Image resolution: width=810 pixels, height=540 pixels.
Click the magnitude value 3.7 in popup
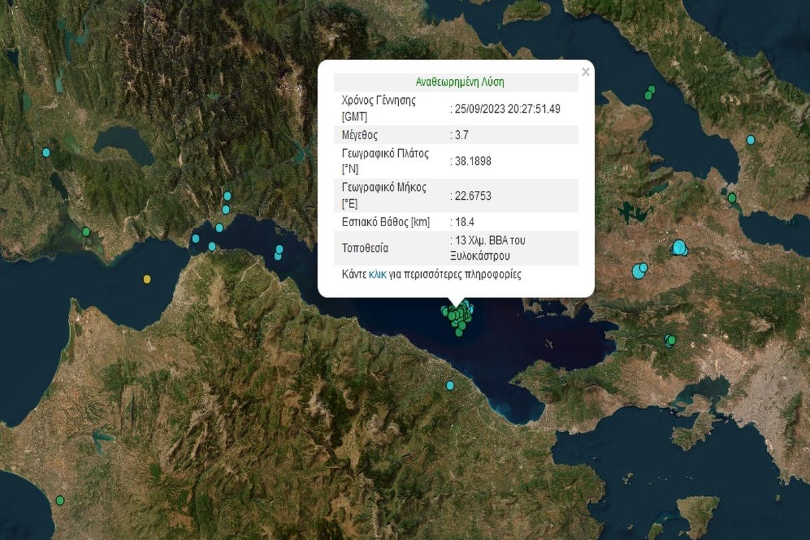[x=461, y=134]
